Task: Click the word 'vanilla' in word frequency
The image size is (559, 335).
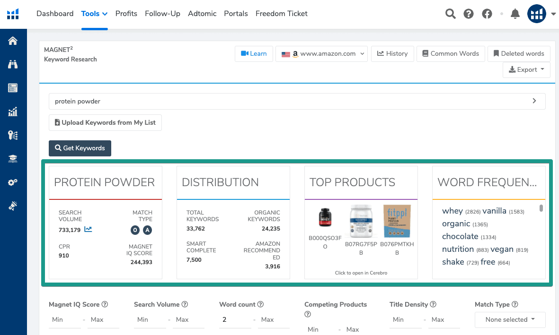Action: click(494, 211)
